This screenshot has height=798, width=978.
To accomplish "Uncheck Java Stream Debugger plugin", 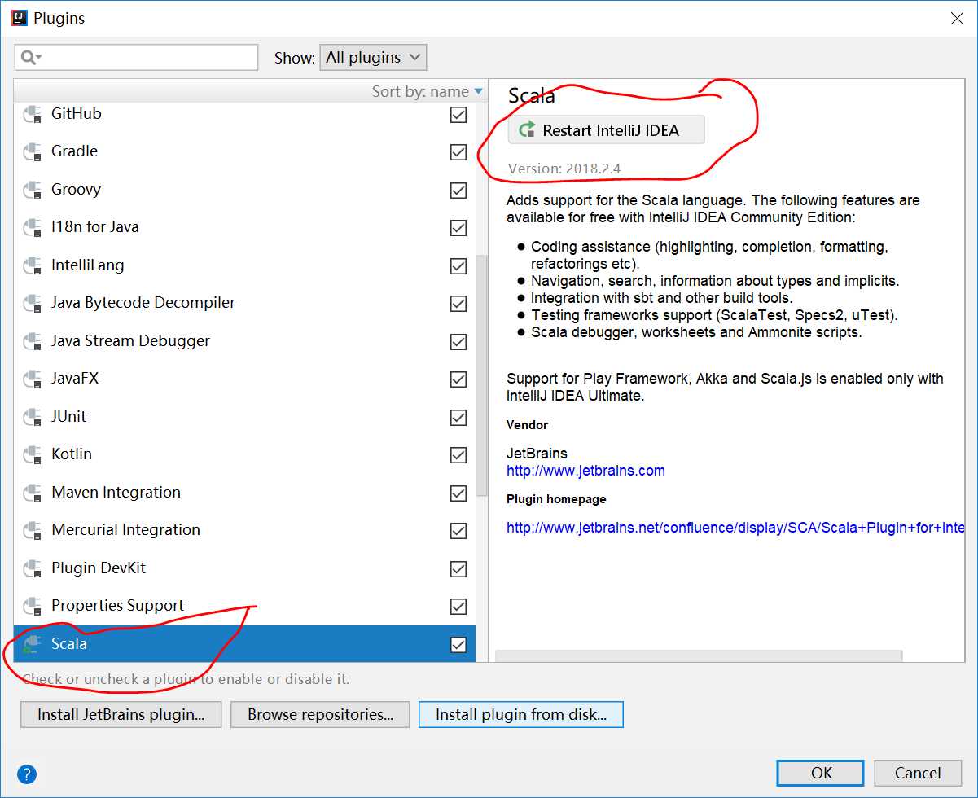I will (x=458, y=342).
